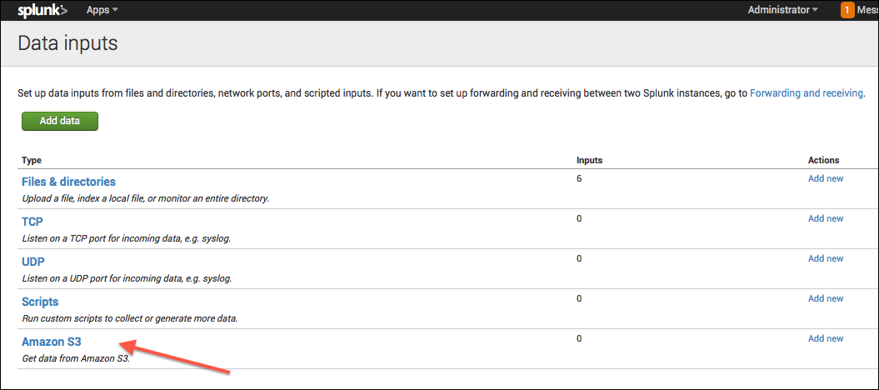Image resolution: width=879 pixels, height=390 pixels.
Task: Open Files & directories input type
Action: coord(68,182)
